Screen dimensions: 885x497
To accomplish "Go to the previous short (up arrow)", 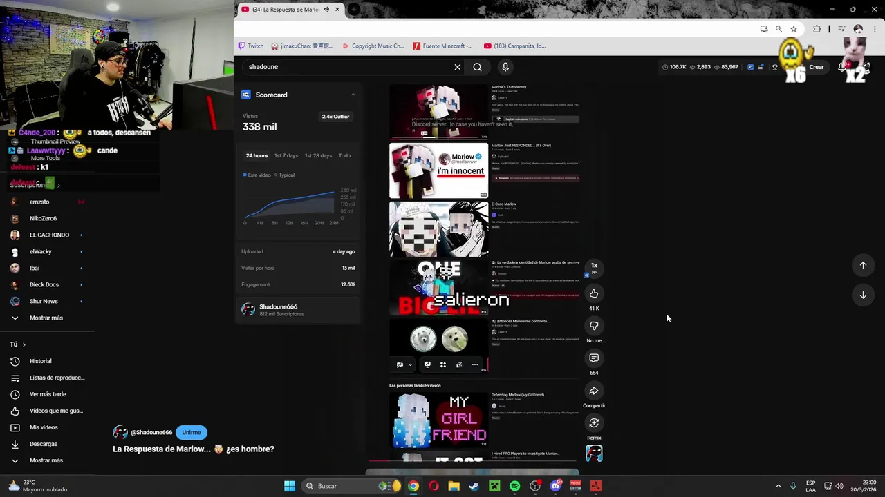I will 863,265.
